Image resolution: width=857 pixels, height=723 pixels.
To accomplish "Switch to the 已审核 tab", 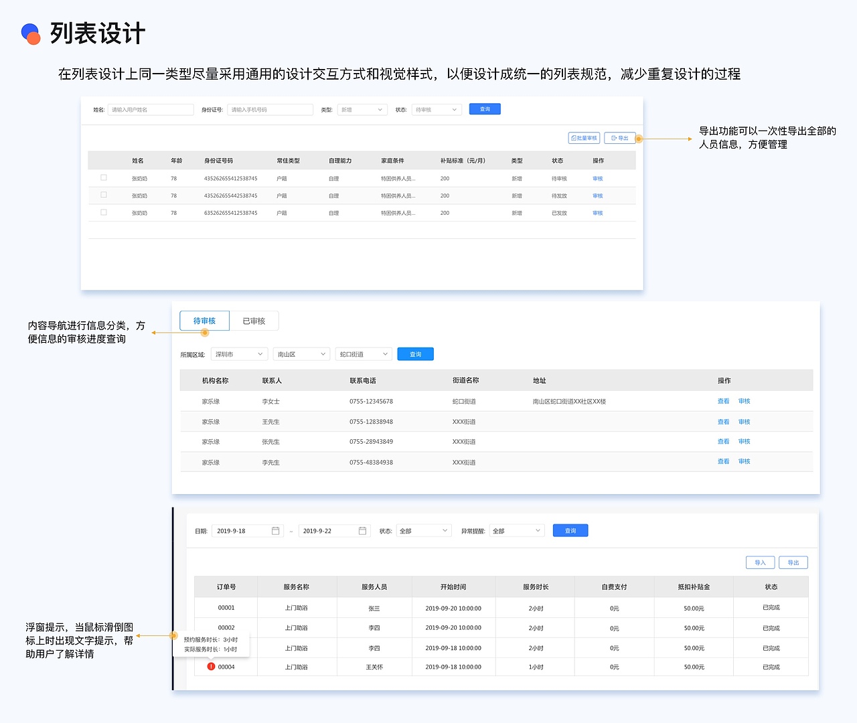I will point(254,321).
